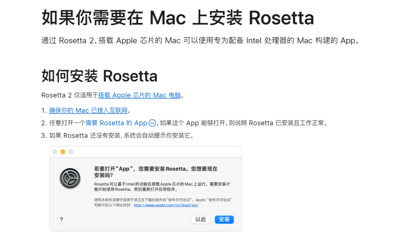
Task: Click step 3 text 如果 Rosetta 还没有安装
Action: [121, 135]
